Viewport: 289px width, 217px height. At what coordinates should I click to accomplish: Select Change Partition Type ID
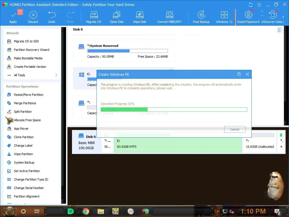[31, 179]
